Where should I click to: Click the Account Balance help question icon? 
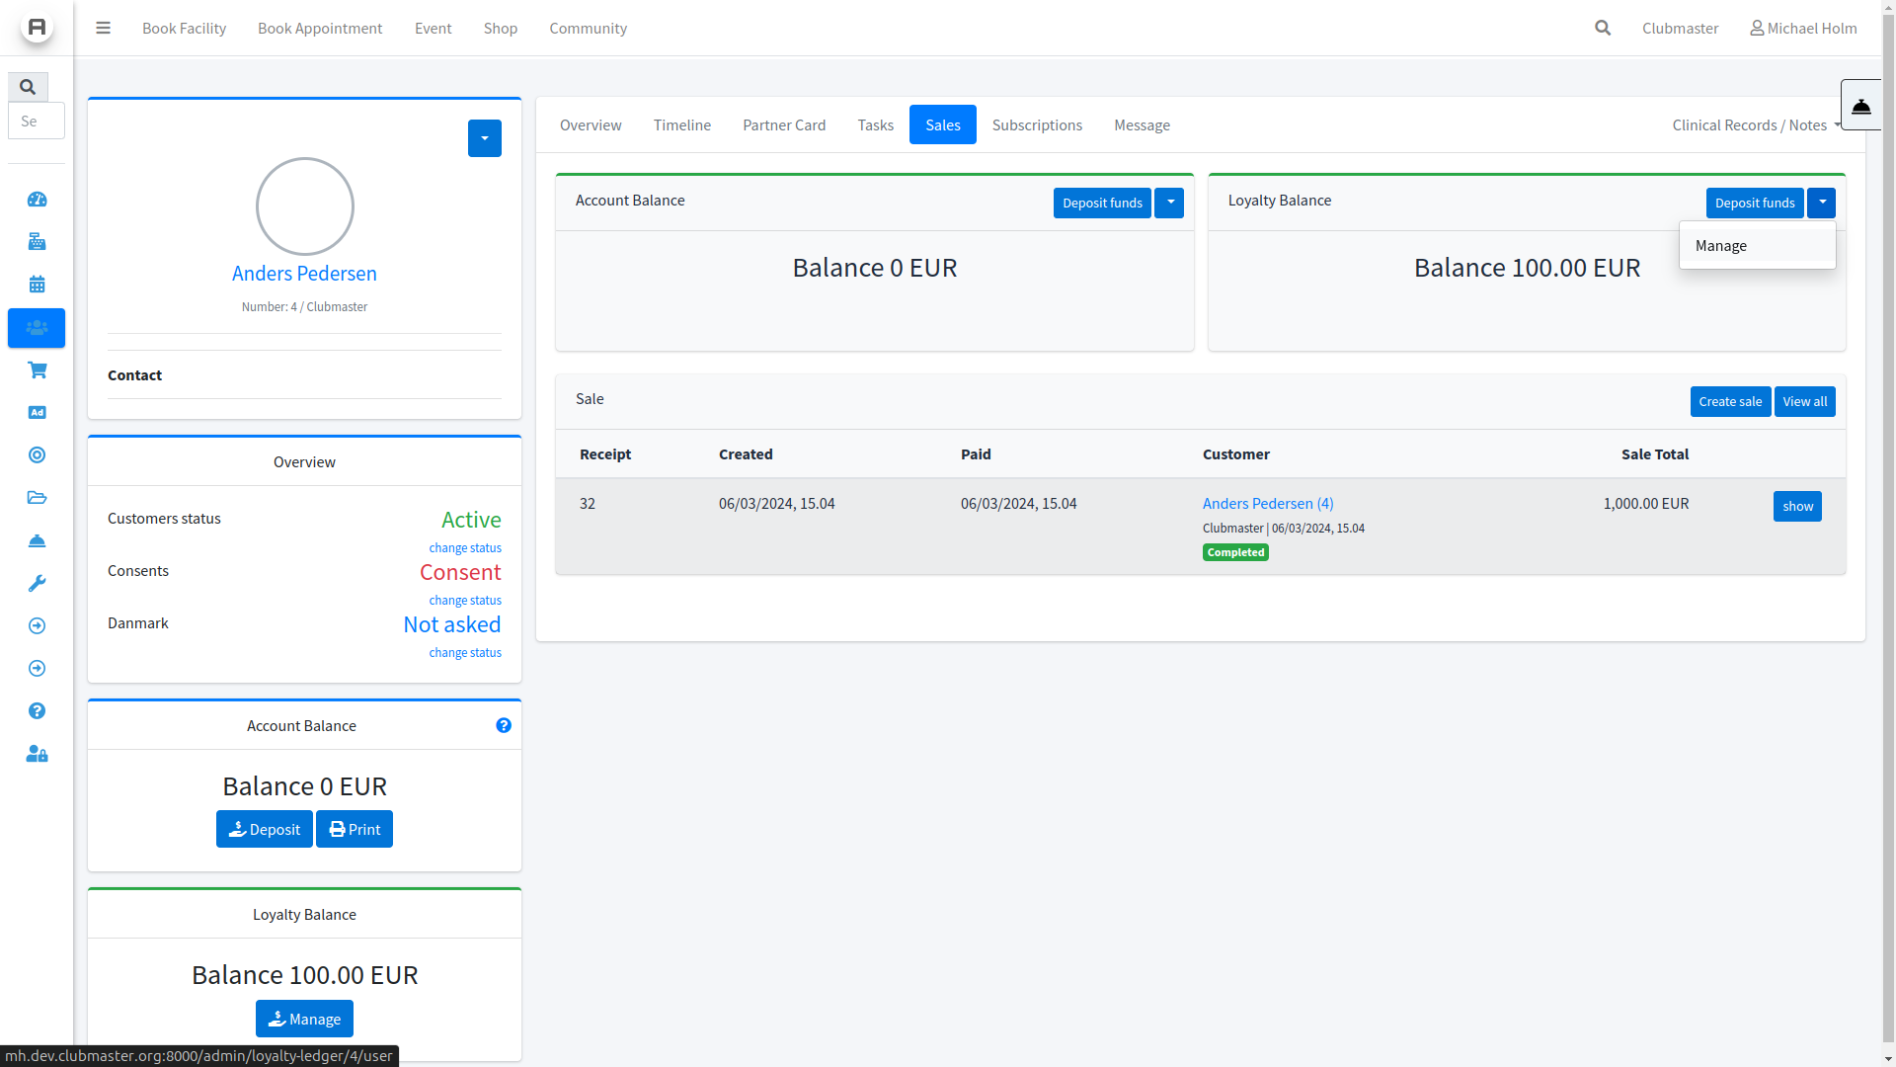(x=504, y=726)
